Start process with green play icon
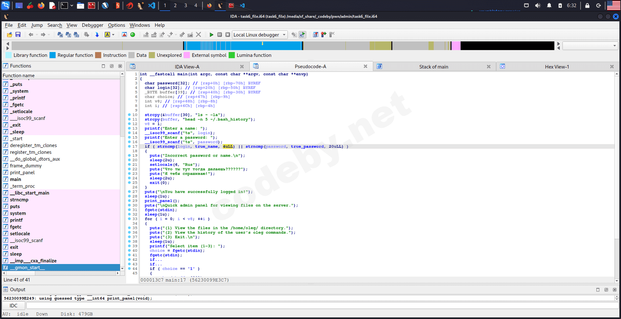Viewport: 621px width, 319px height. pos(211,35)
